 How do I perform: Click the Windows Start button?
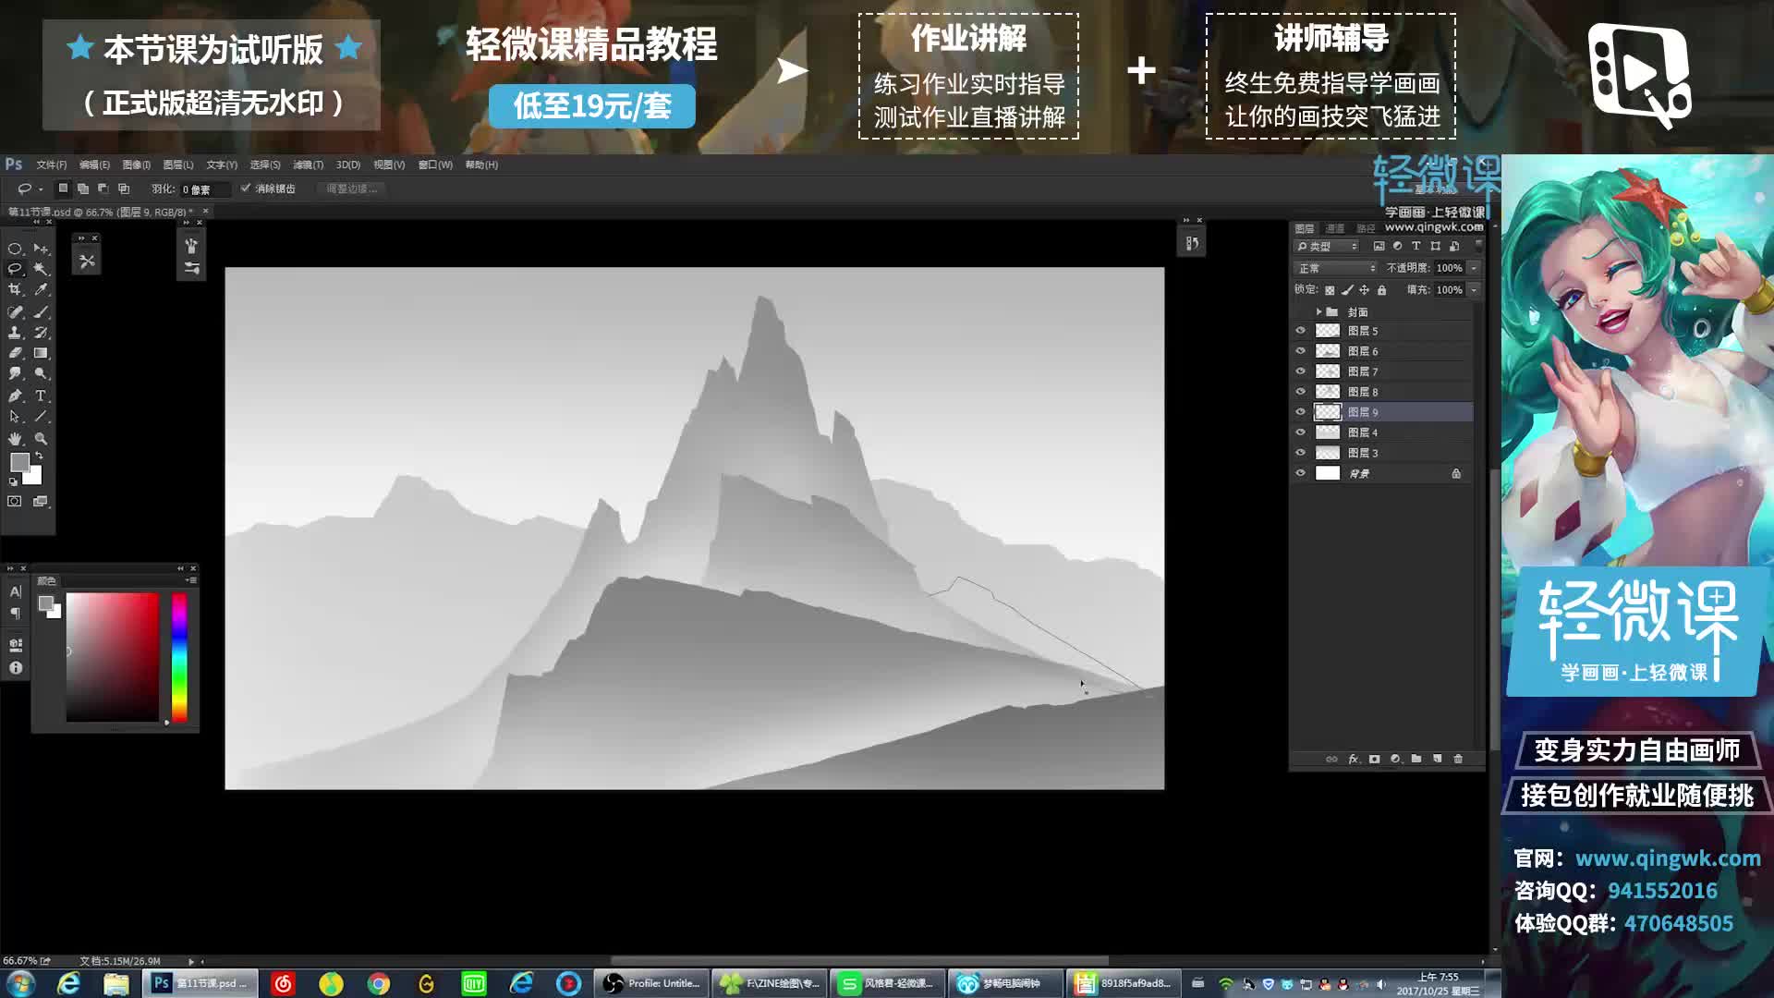tap(20, 983)
